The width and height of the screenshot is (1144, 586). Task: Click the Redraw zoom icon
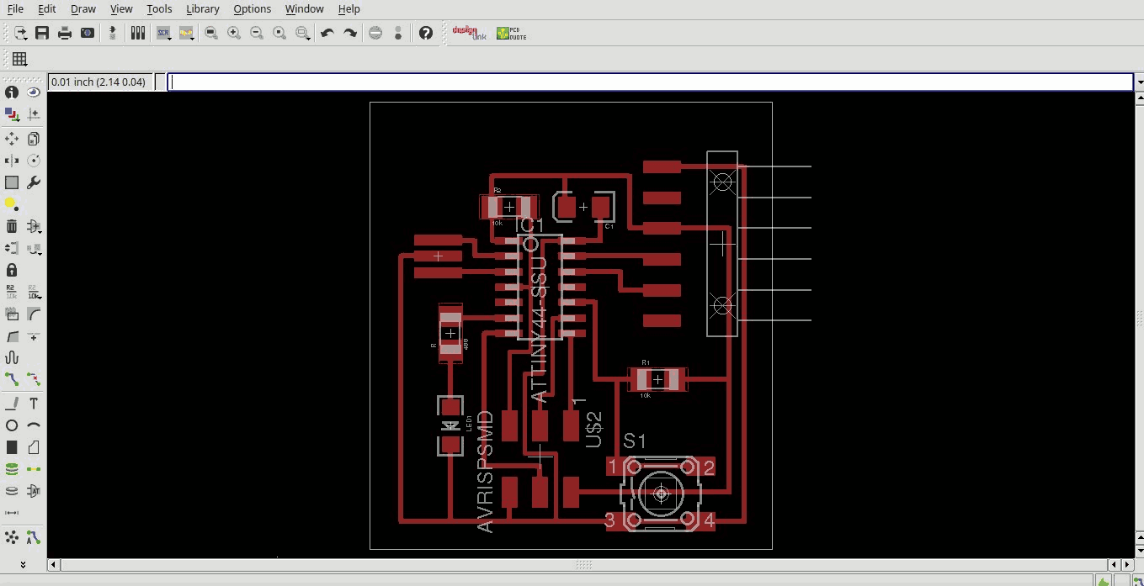279,33
